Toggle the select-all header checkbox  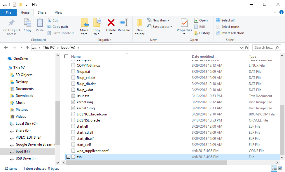pos(66,57)
